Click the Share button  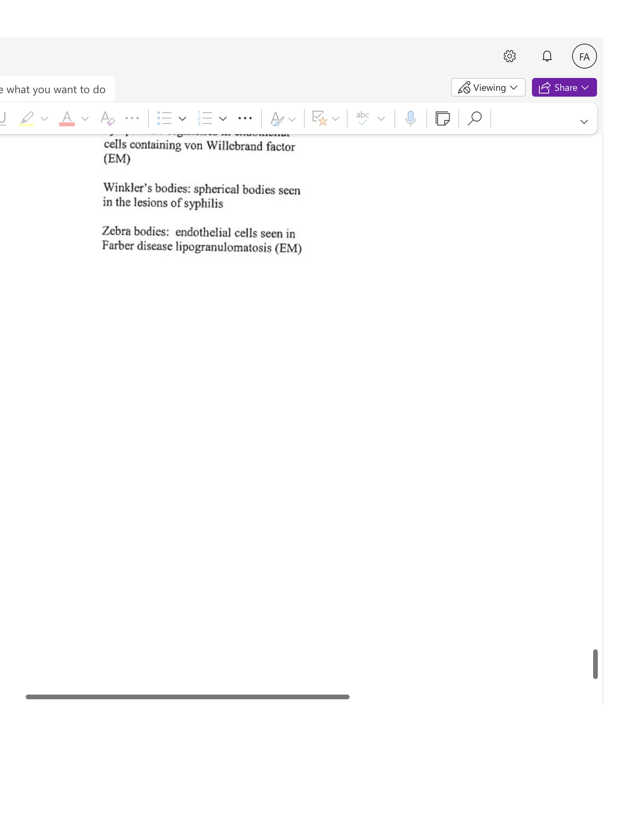[564, 87]
